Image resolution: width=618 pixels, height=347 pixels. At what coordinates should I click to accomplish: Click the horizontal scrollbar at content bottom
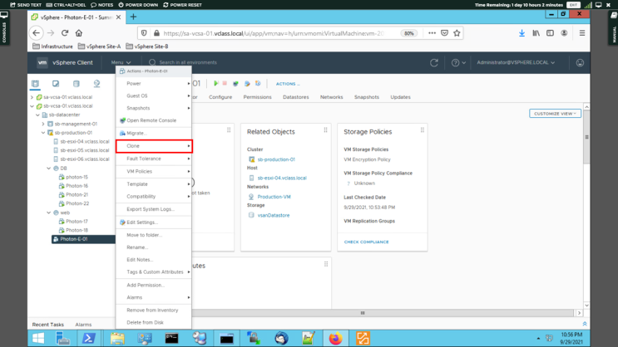363,313
